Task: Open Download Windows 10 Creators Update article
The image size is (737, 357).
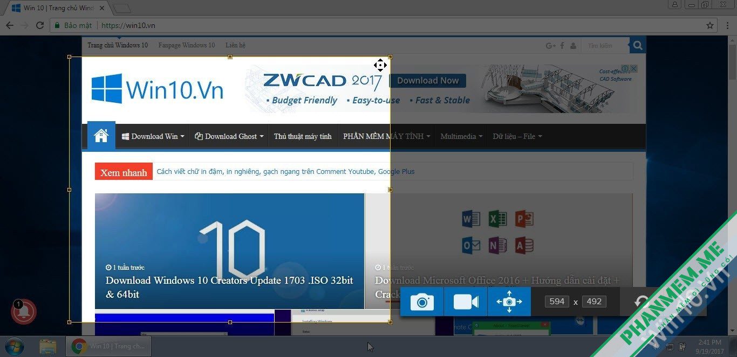Action: pos(229,287)
